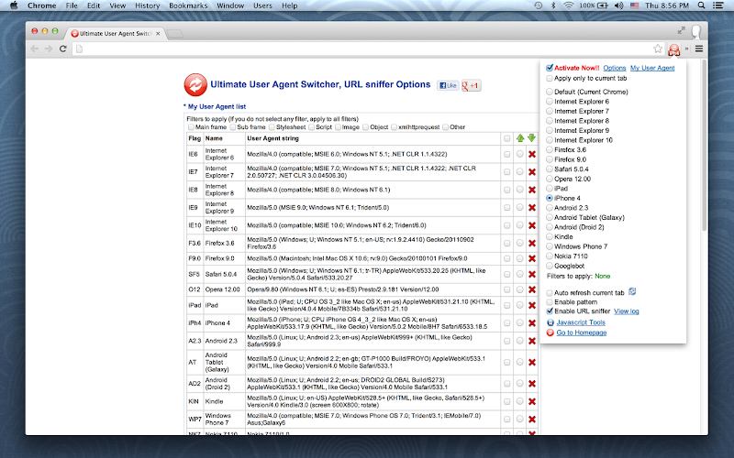This screenshot has height=458, width=734.
Task: Click the Wi-Fi status icon
Action: point(568,5)
